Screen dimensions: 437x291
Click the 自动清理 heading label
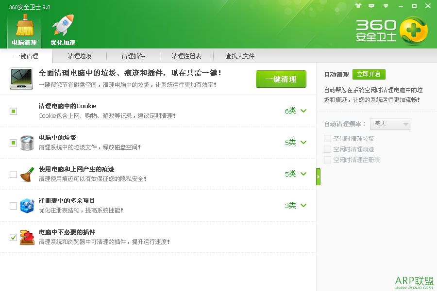[336, 74]
